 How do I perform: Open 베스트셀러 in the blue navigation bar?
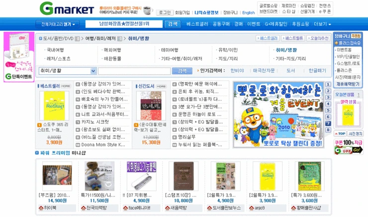197,24
